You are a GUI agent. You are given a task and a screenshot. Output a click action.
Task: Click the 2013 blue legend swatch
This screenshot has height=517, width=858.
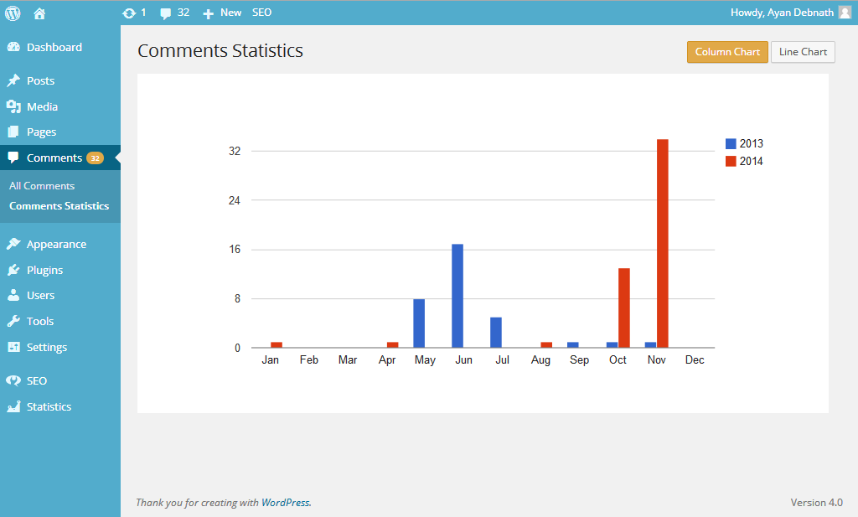(731, 144)
